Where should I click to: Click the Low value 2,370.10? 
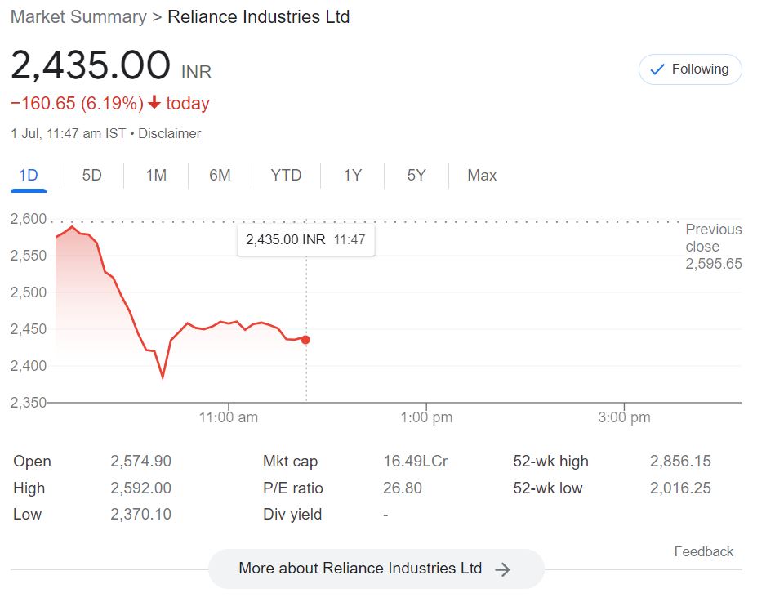[141, 514]
